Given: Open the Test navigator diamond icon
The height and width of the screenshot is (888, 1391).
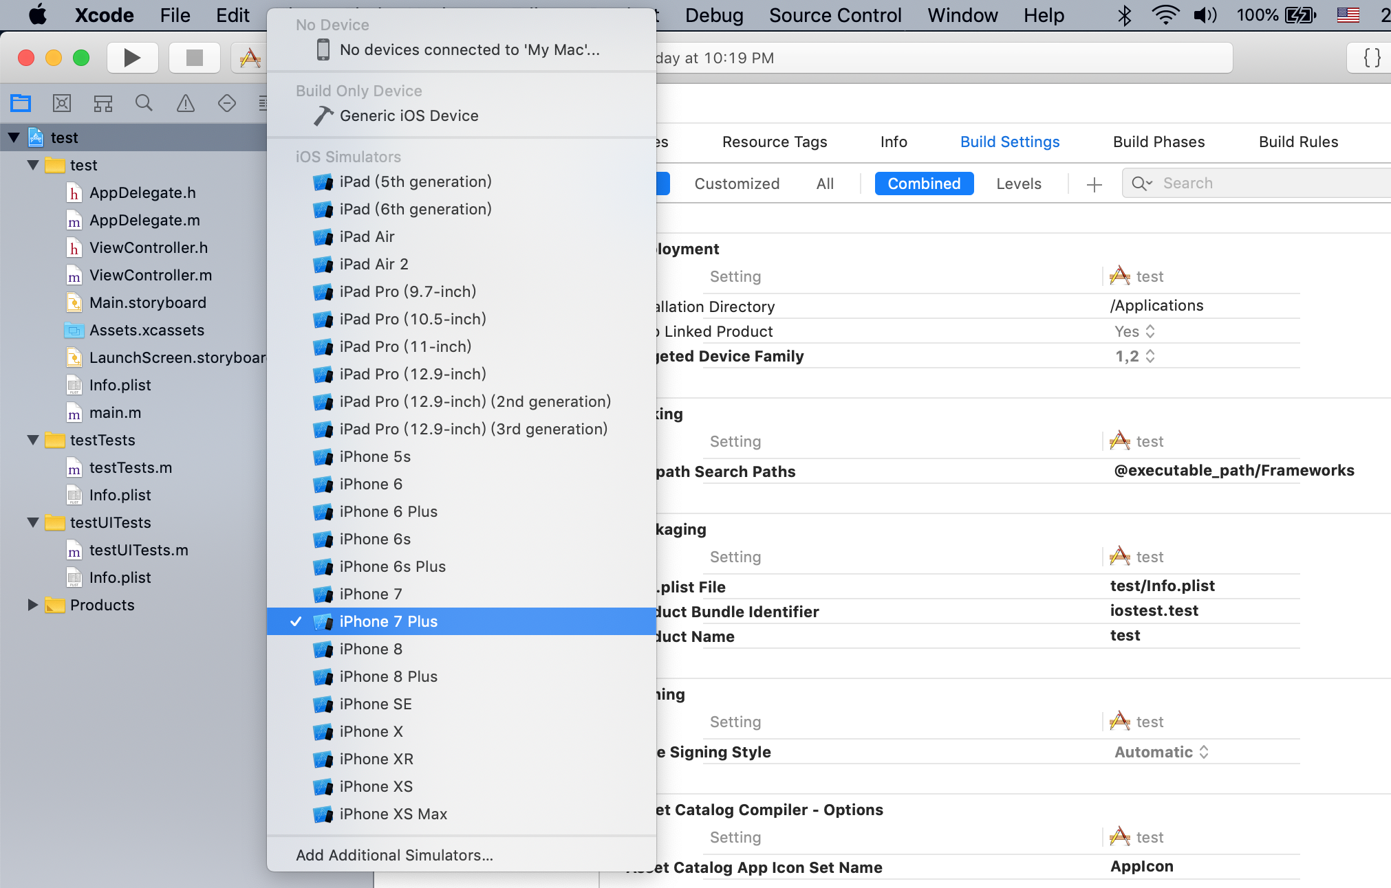Looking at the screenshot, I should 227,103.
